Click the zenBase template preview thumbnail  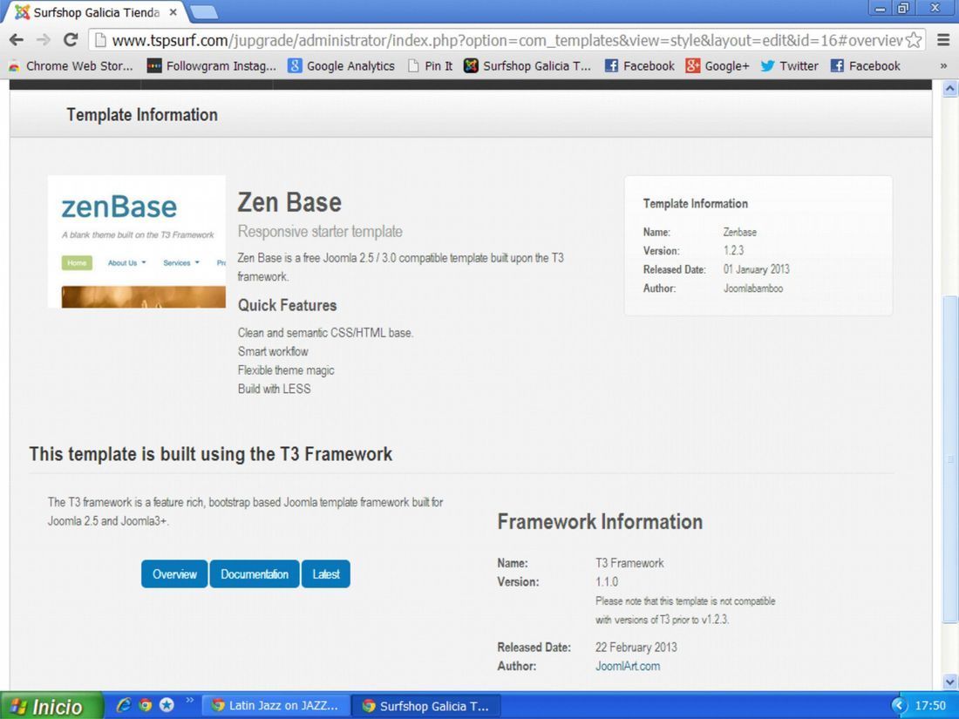point(137,242)
